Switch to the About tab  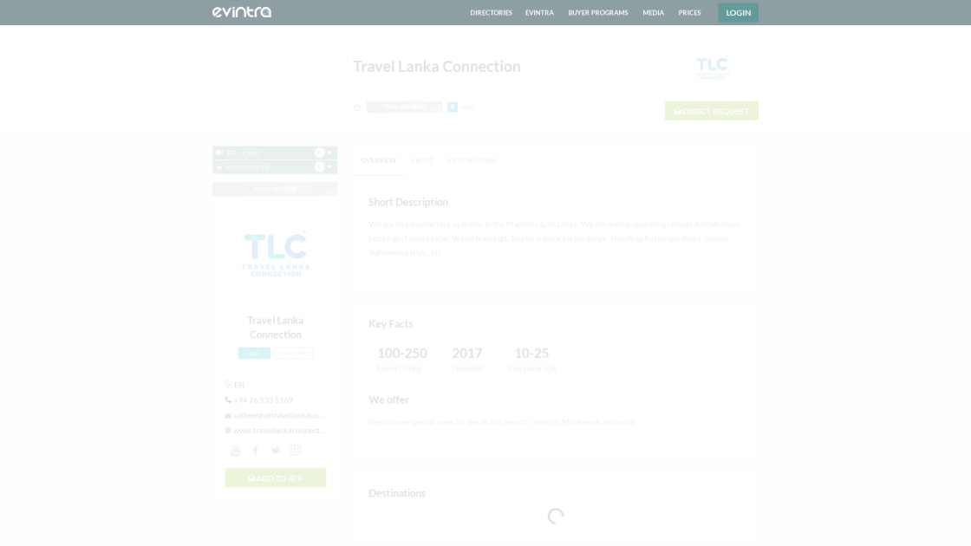pos(422,160)
